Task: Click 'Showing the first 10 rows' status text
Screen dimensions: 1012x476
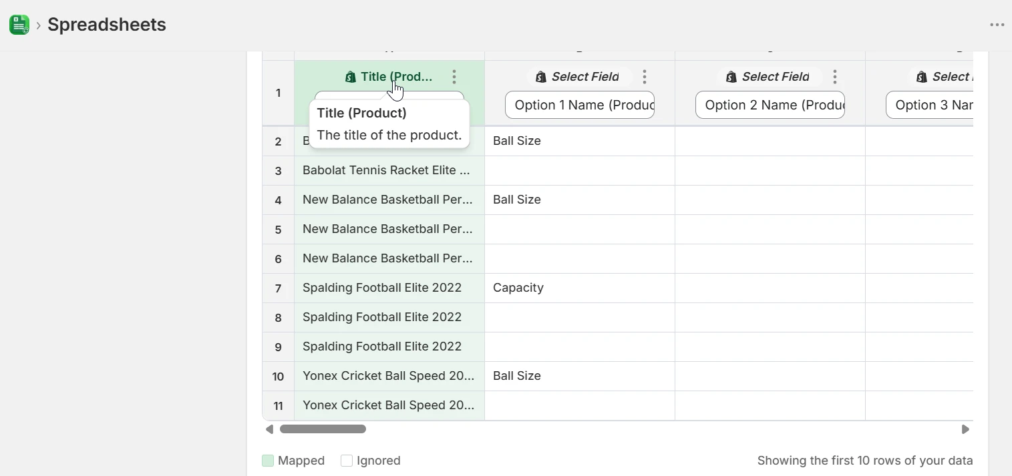Action: tap(865, 461)
